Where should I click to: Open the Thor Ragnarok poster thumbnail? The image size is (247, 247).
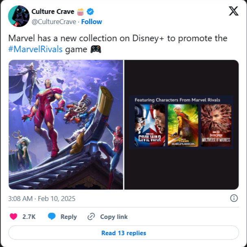[x=183, y=125]
